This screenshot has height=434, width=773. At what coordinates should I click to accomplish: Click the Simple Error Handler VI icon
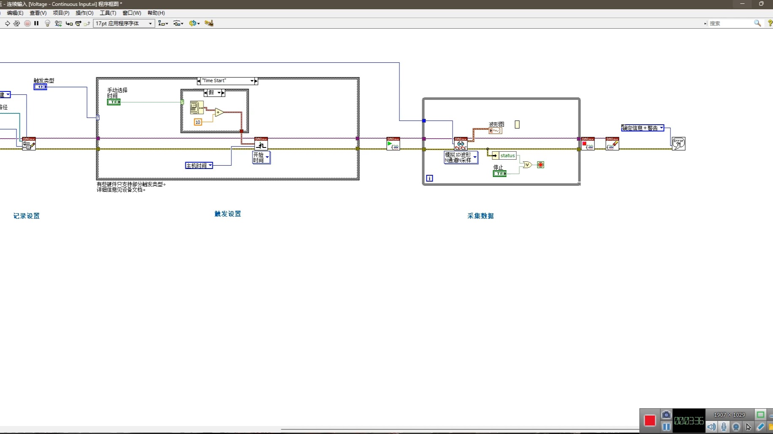point(678,144)
